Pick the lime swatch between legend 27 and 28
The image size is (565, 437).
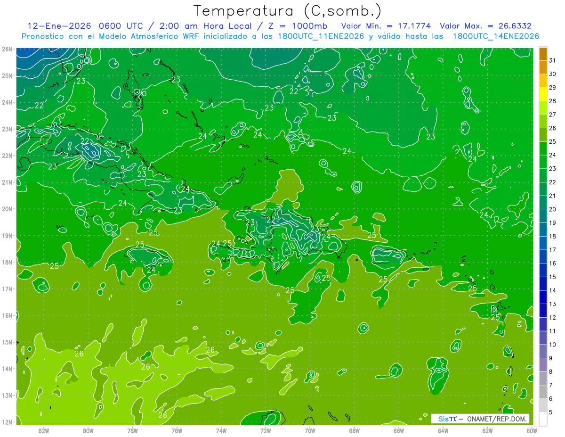tap(543, 107)
